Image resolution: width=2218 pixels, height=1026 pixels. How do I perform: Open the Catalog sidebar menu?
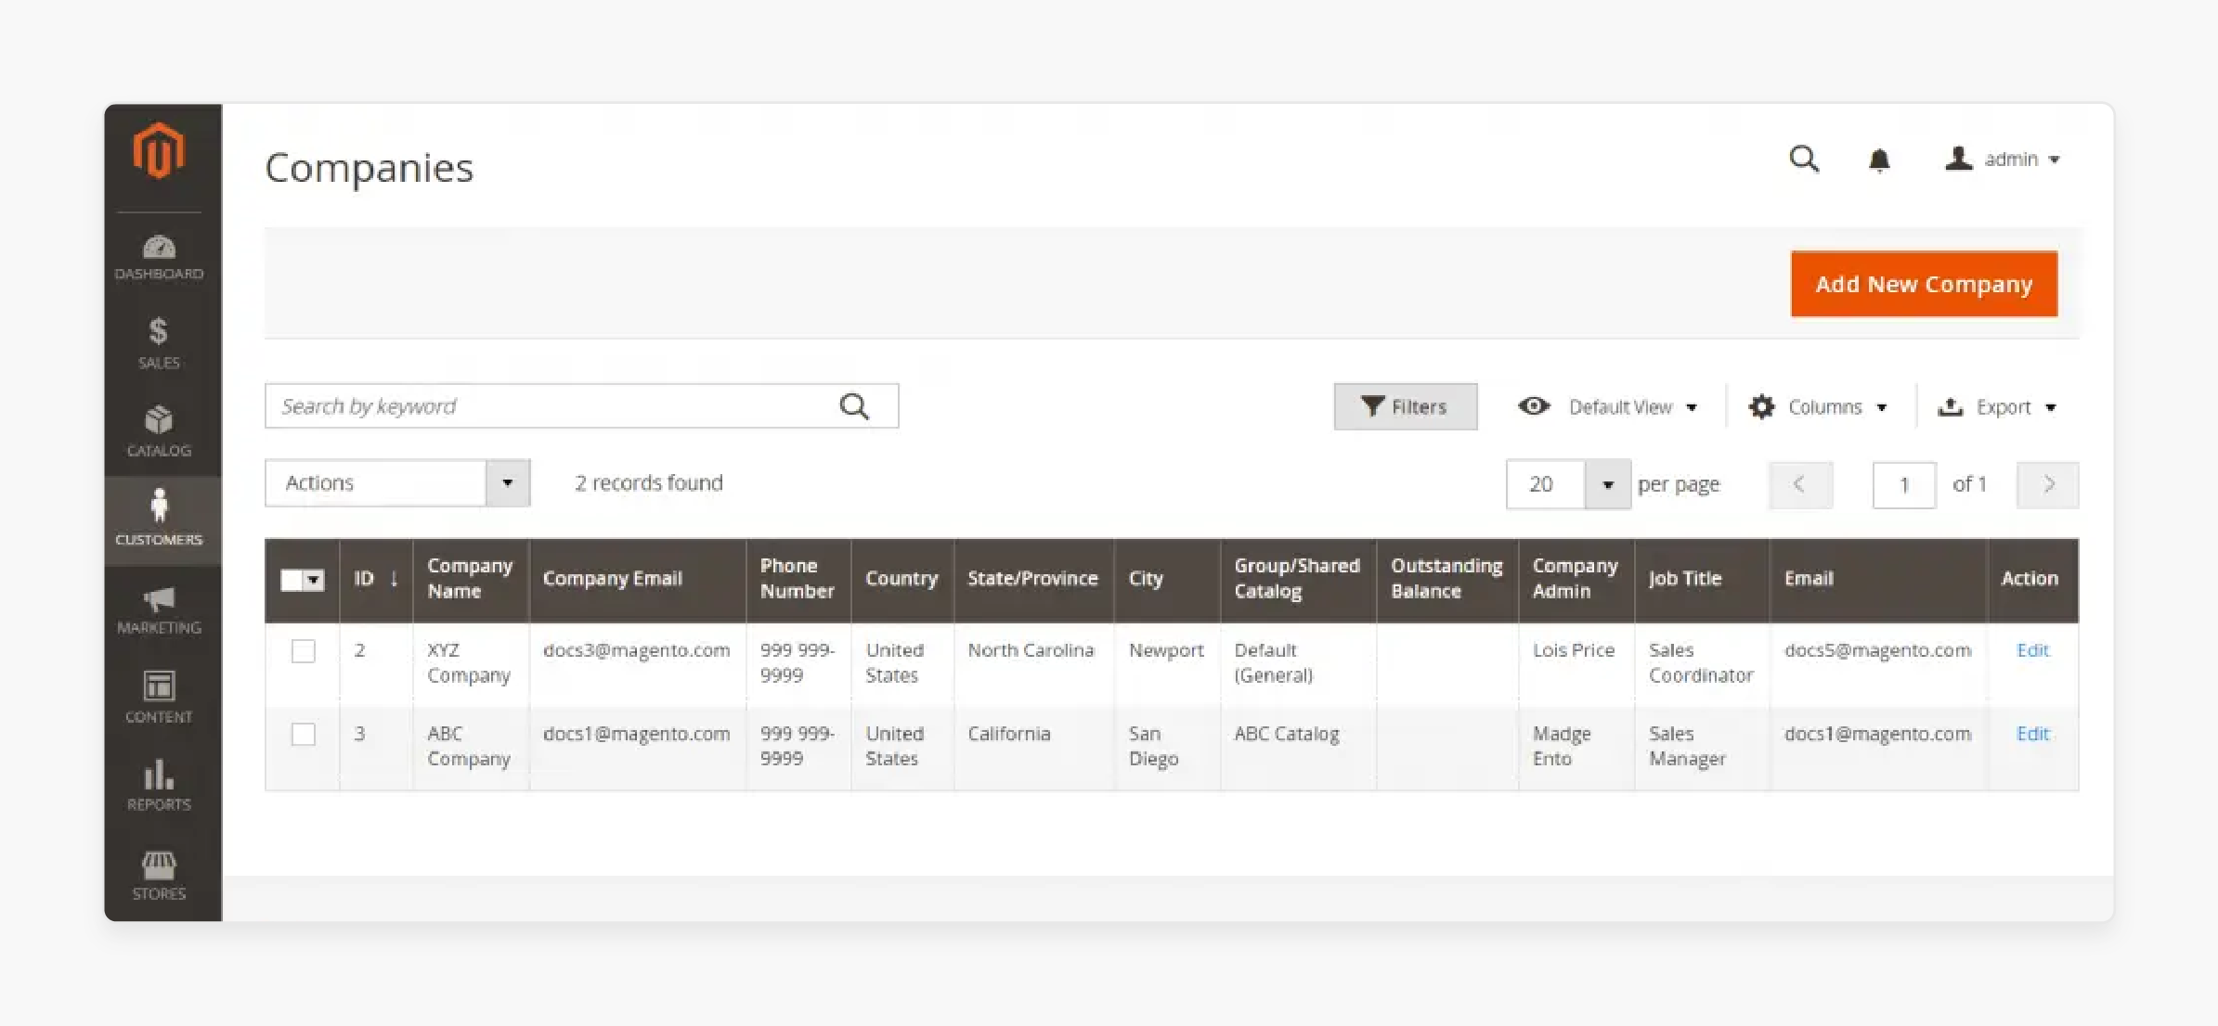tap(159, 431)
